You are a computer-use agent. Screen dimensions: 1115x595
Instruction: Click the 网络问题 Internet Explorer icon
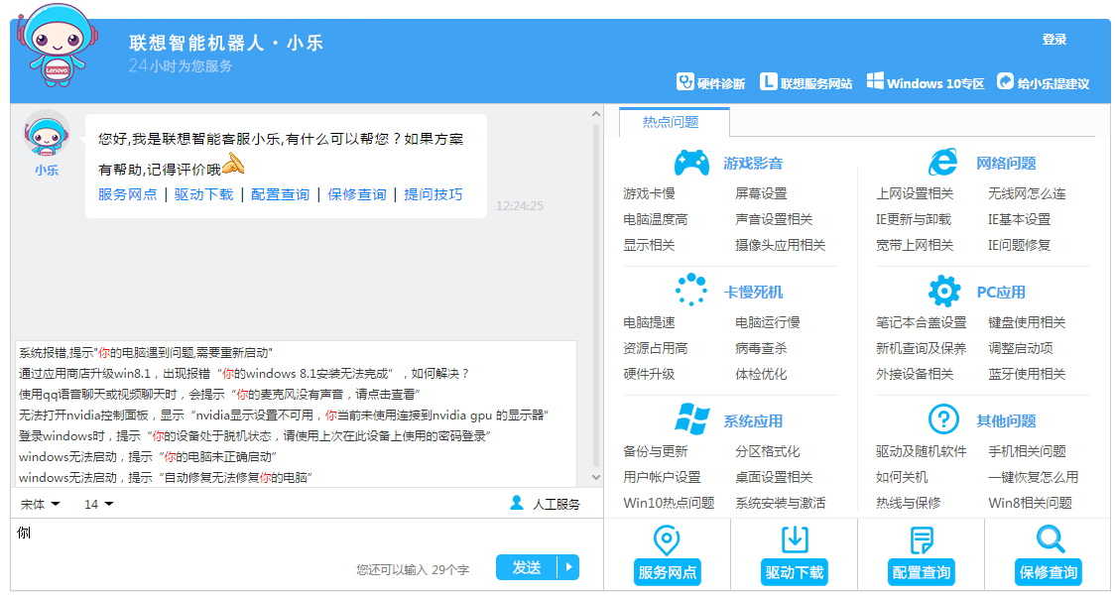[x=943, y=163]
